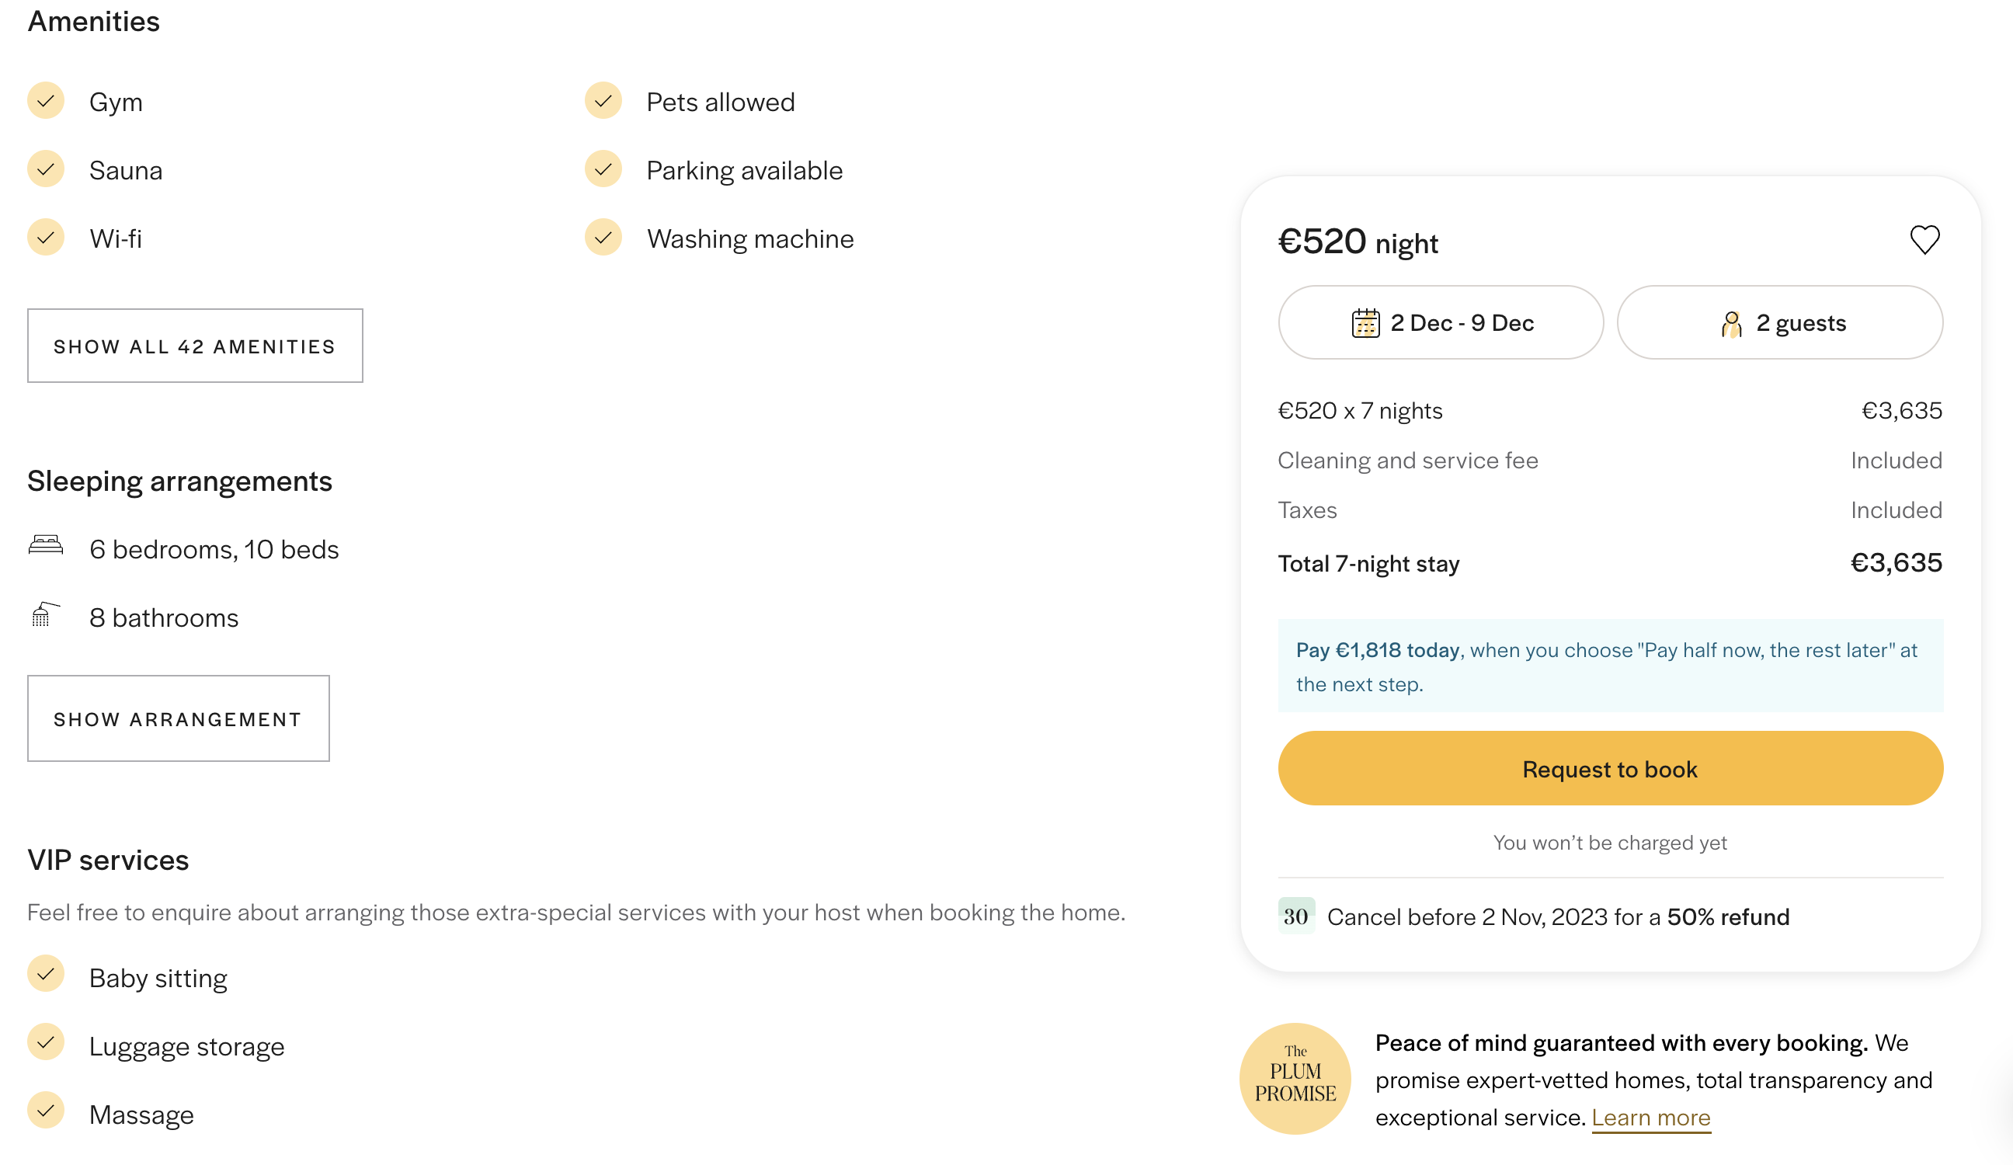Open the Learn more link
Viewport: 2013px width, 1165px height.
click(x=1650, y=1117)
